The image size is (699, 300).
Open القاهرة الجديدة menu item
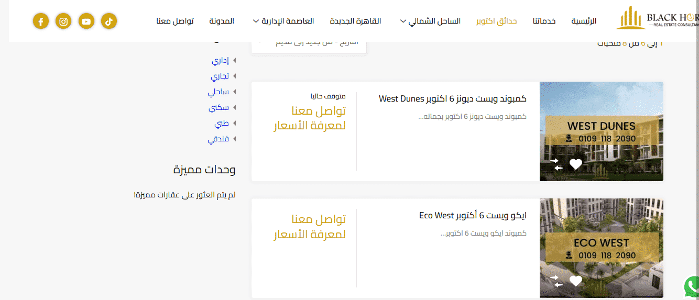[x=356, y=21]
